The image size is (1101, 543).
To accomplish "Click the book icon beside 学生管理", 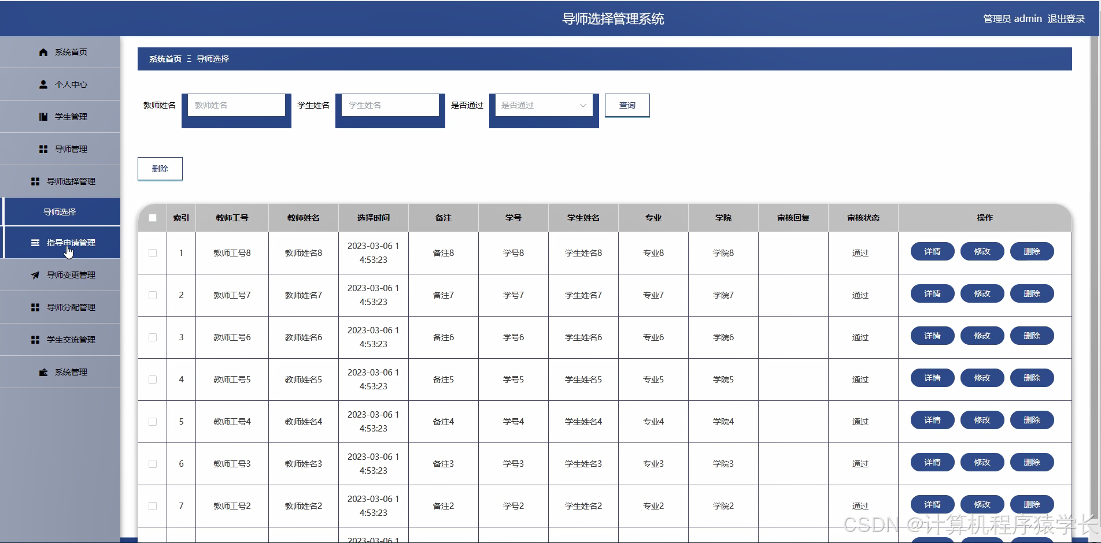I will coord(43,117).
